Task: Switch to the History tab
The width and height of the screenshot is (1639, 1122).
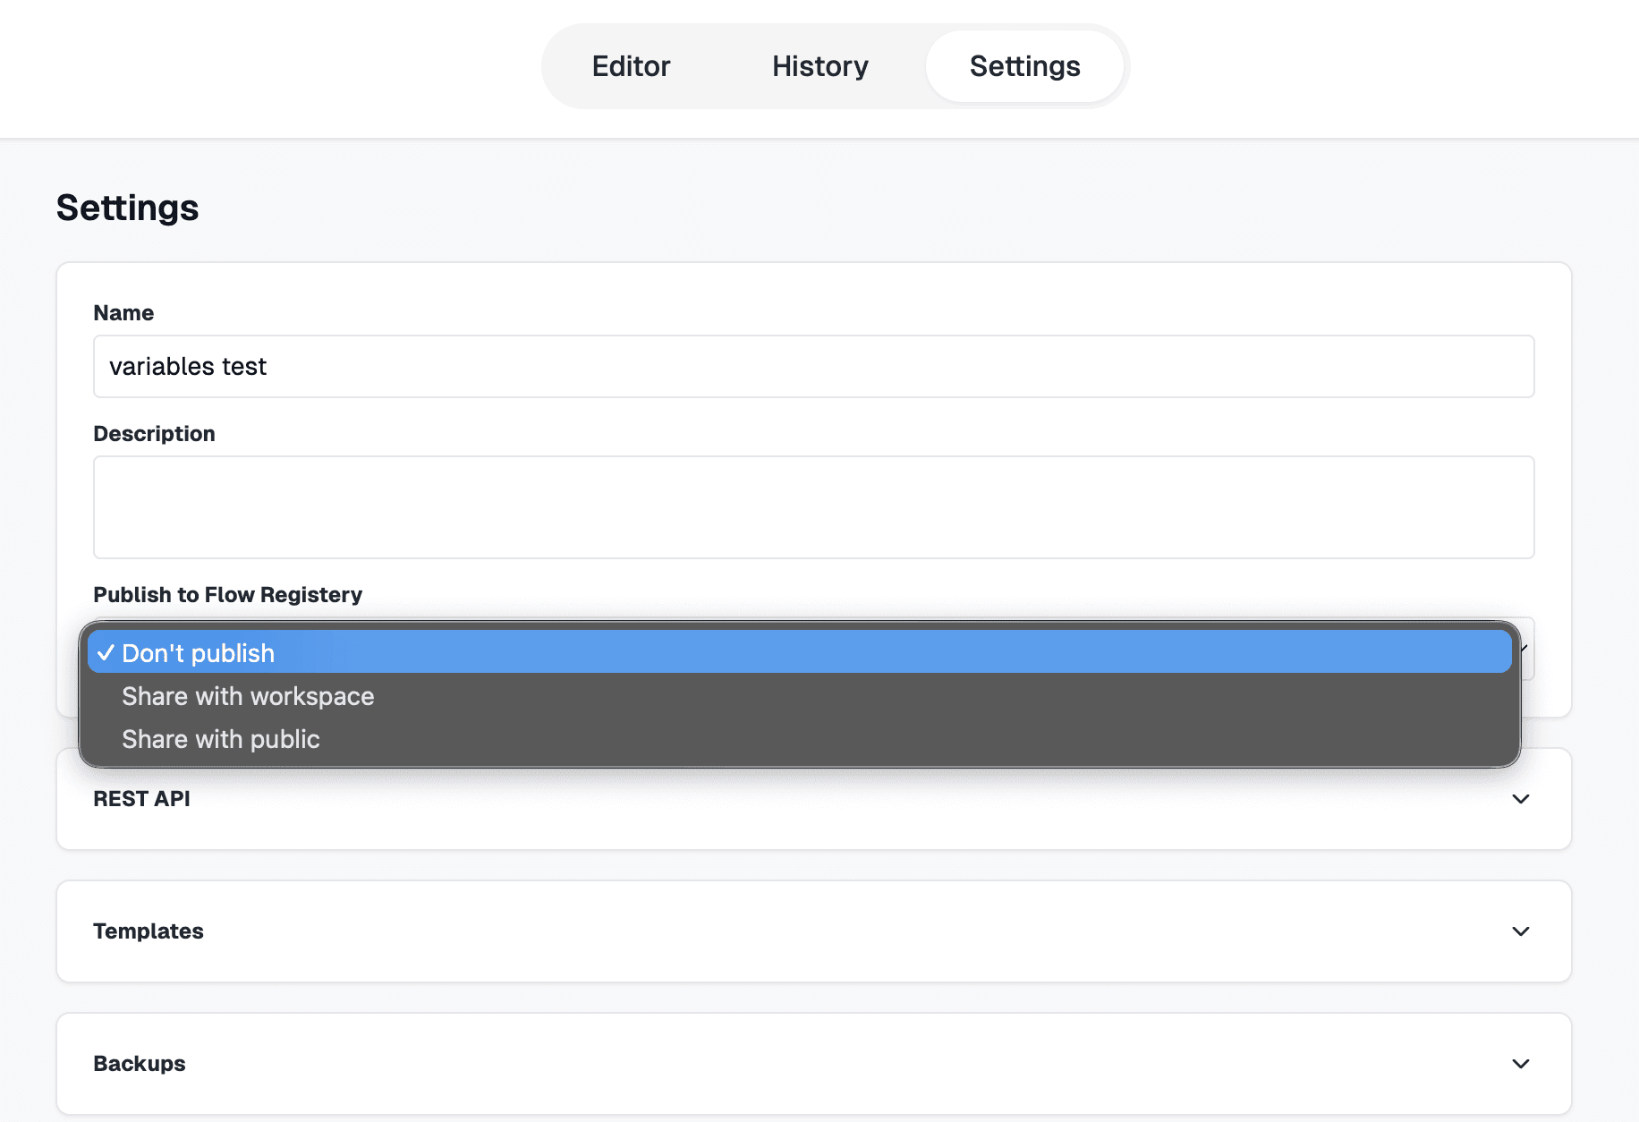Action: [819, 66]
